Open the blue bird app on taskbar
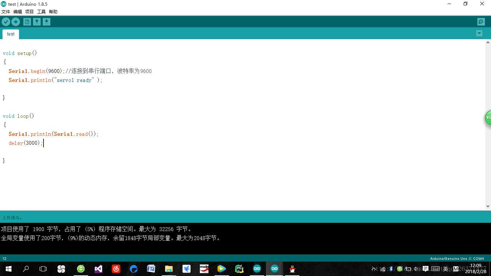This screenshot has width=491, height=276. pyautogui.click(x=187, y=269)
